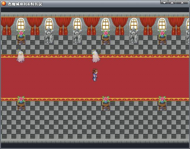Click the ghost directly above the hero
Screen dimensions: 190x149
coord(96,57)
